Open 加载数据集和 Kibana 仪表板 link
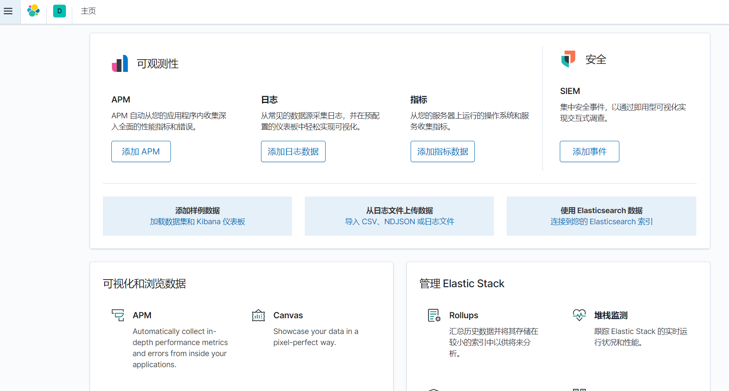This screenshot has height=391, width=729. [x=197, y=222]
